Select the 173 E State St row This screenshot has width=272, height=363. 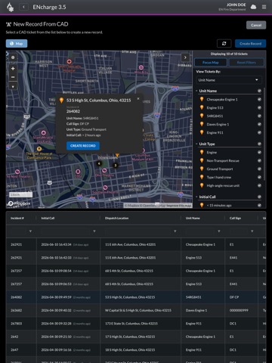point(136,324)
